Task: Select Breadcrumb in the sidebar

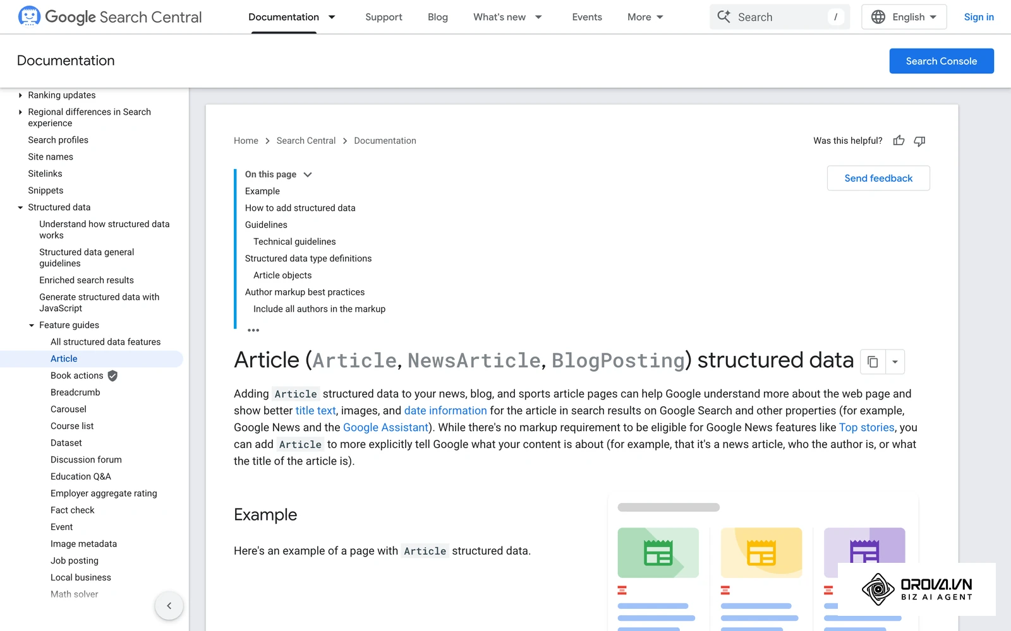Action: pos(75,392)
